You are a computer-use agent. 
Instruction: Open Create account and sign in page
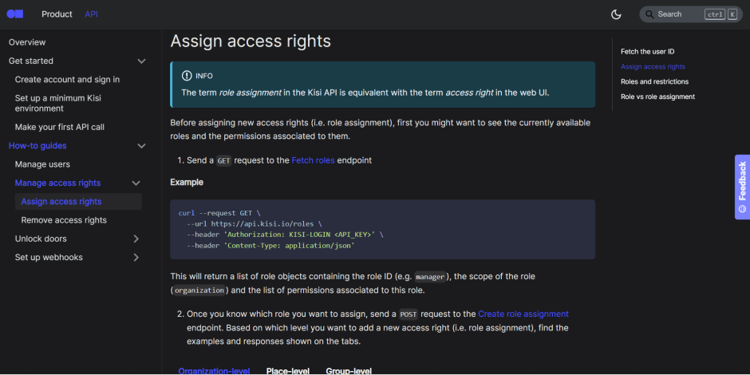pos(68,80)
